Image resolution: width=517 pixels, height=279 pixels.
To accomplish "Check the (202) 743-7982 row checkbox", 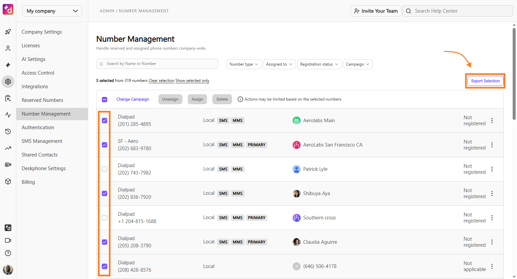I will coord(105,169).
